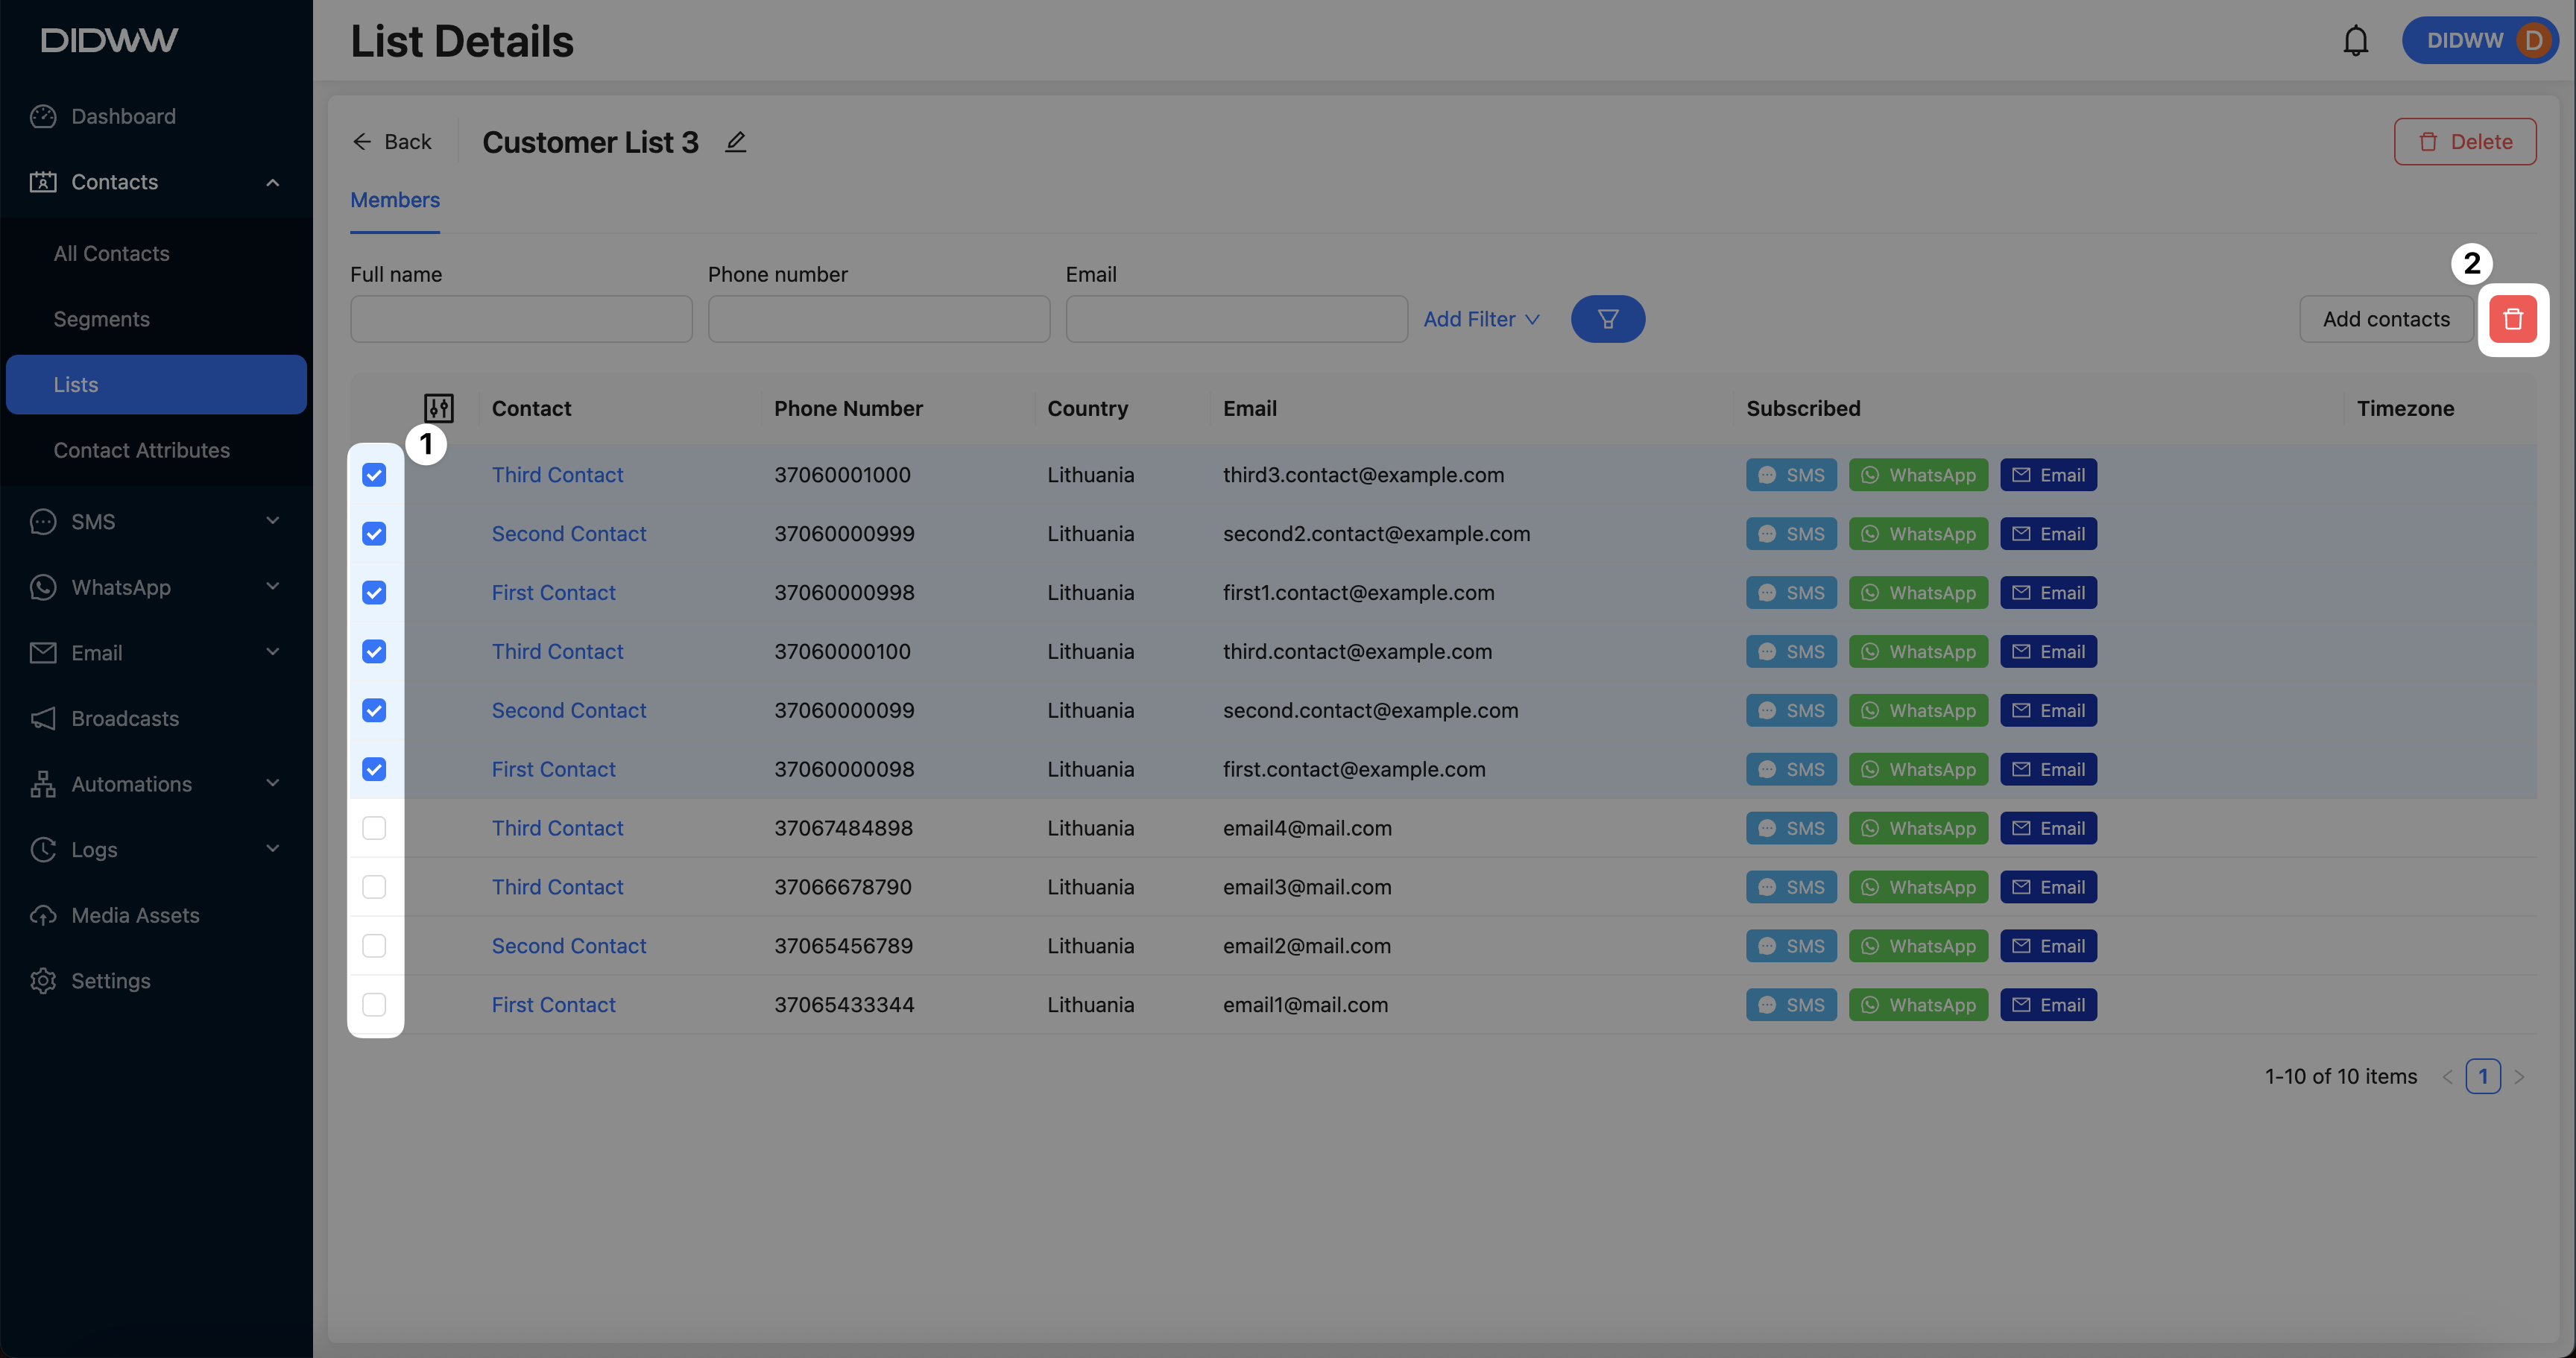Click SMS badge in the email1@mail.com row

(x=1791, y=1005)
